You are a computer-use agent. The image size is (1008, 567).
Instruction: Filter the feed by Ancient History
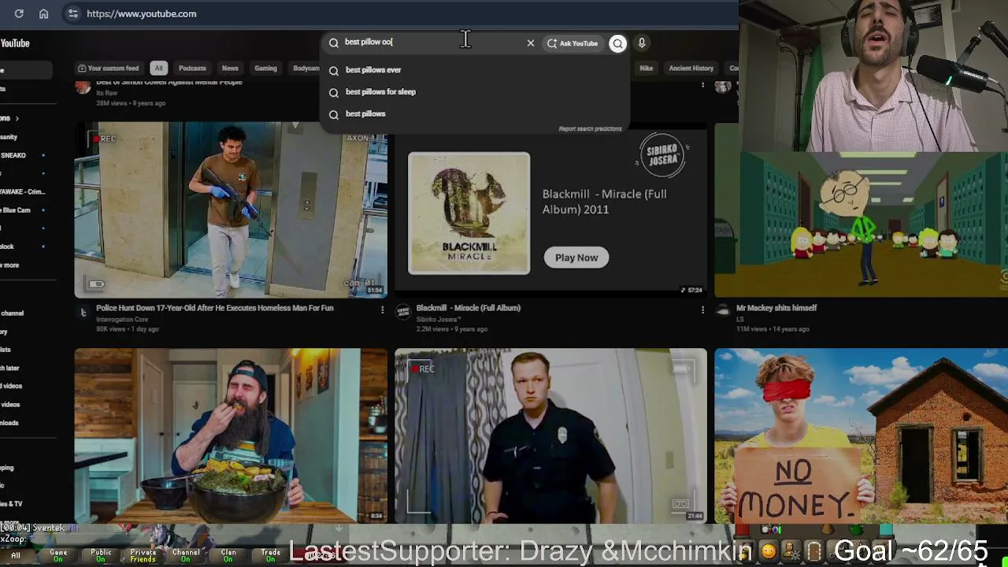(691, 69)
